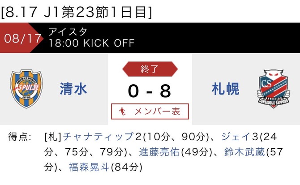Click the 得点 scorers label

coord(20,137)
